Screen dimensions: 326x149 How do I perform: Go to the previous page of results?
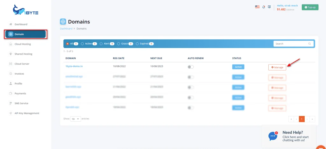pos(296,119)
